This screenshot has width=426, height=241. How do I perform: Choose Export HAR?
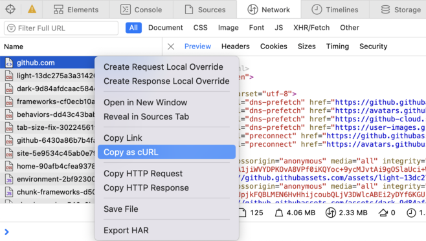tap(166, 231)
